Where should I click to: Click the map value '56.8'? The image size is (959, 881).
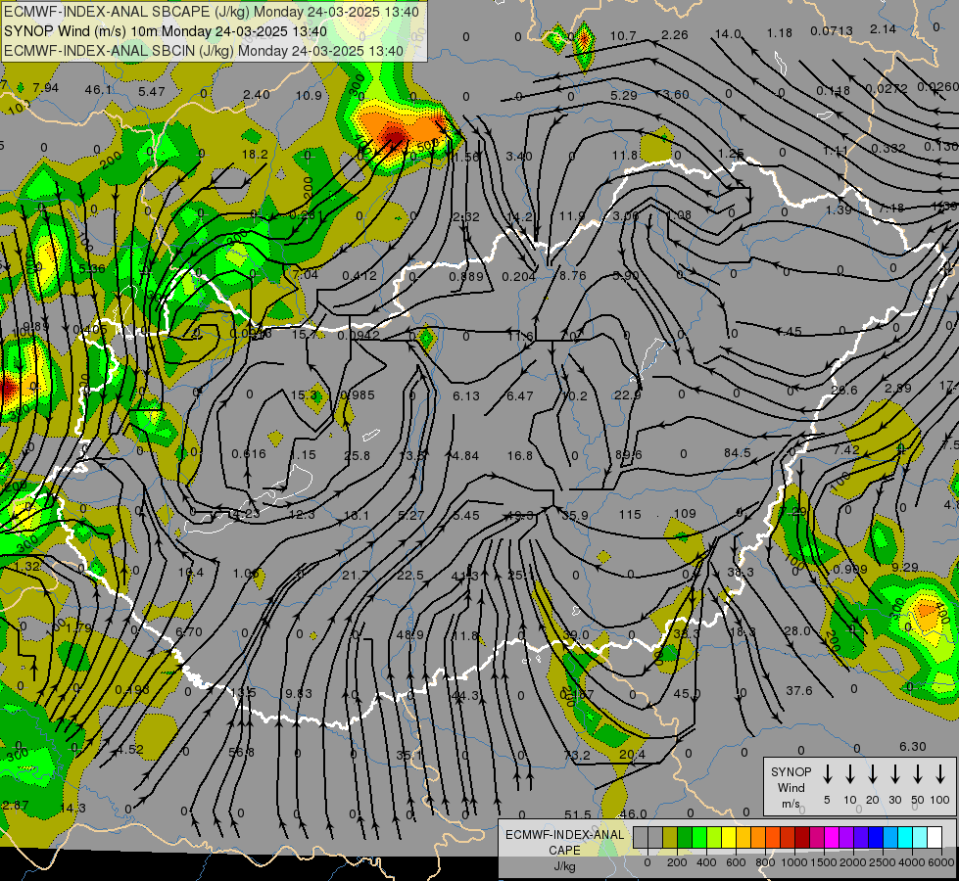point(242,752)
